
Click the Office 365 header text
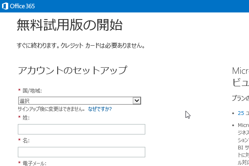[22, 6]
